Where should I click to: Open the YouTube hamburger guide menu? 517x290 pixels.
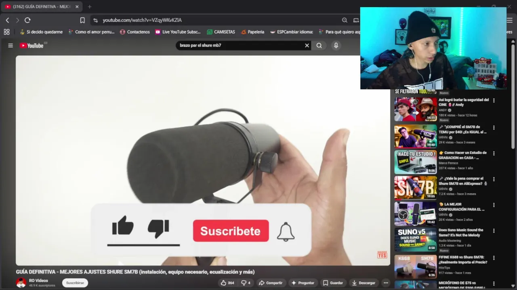[11, 46]
